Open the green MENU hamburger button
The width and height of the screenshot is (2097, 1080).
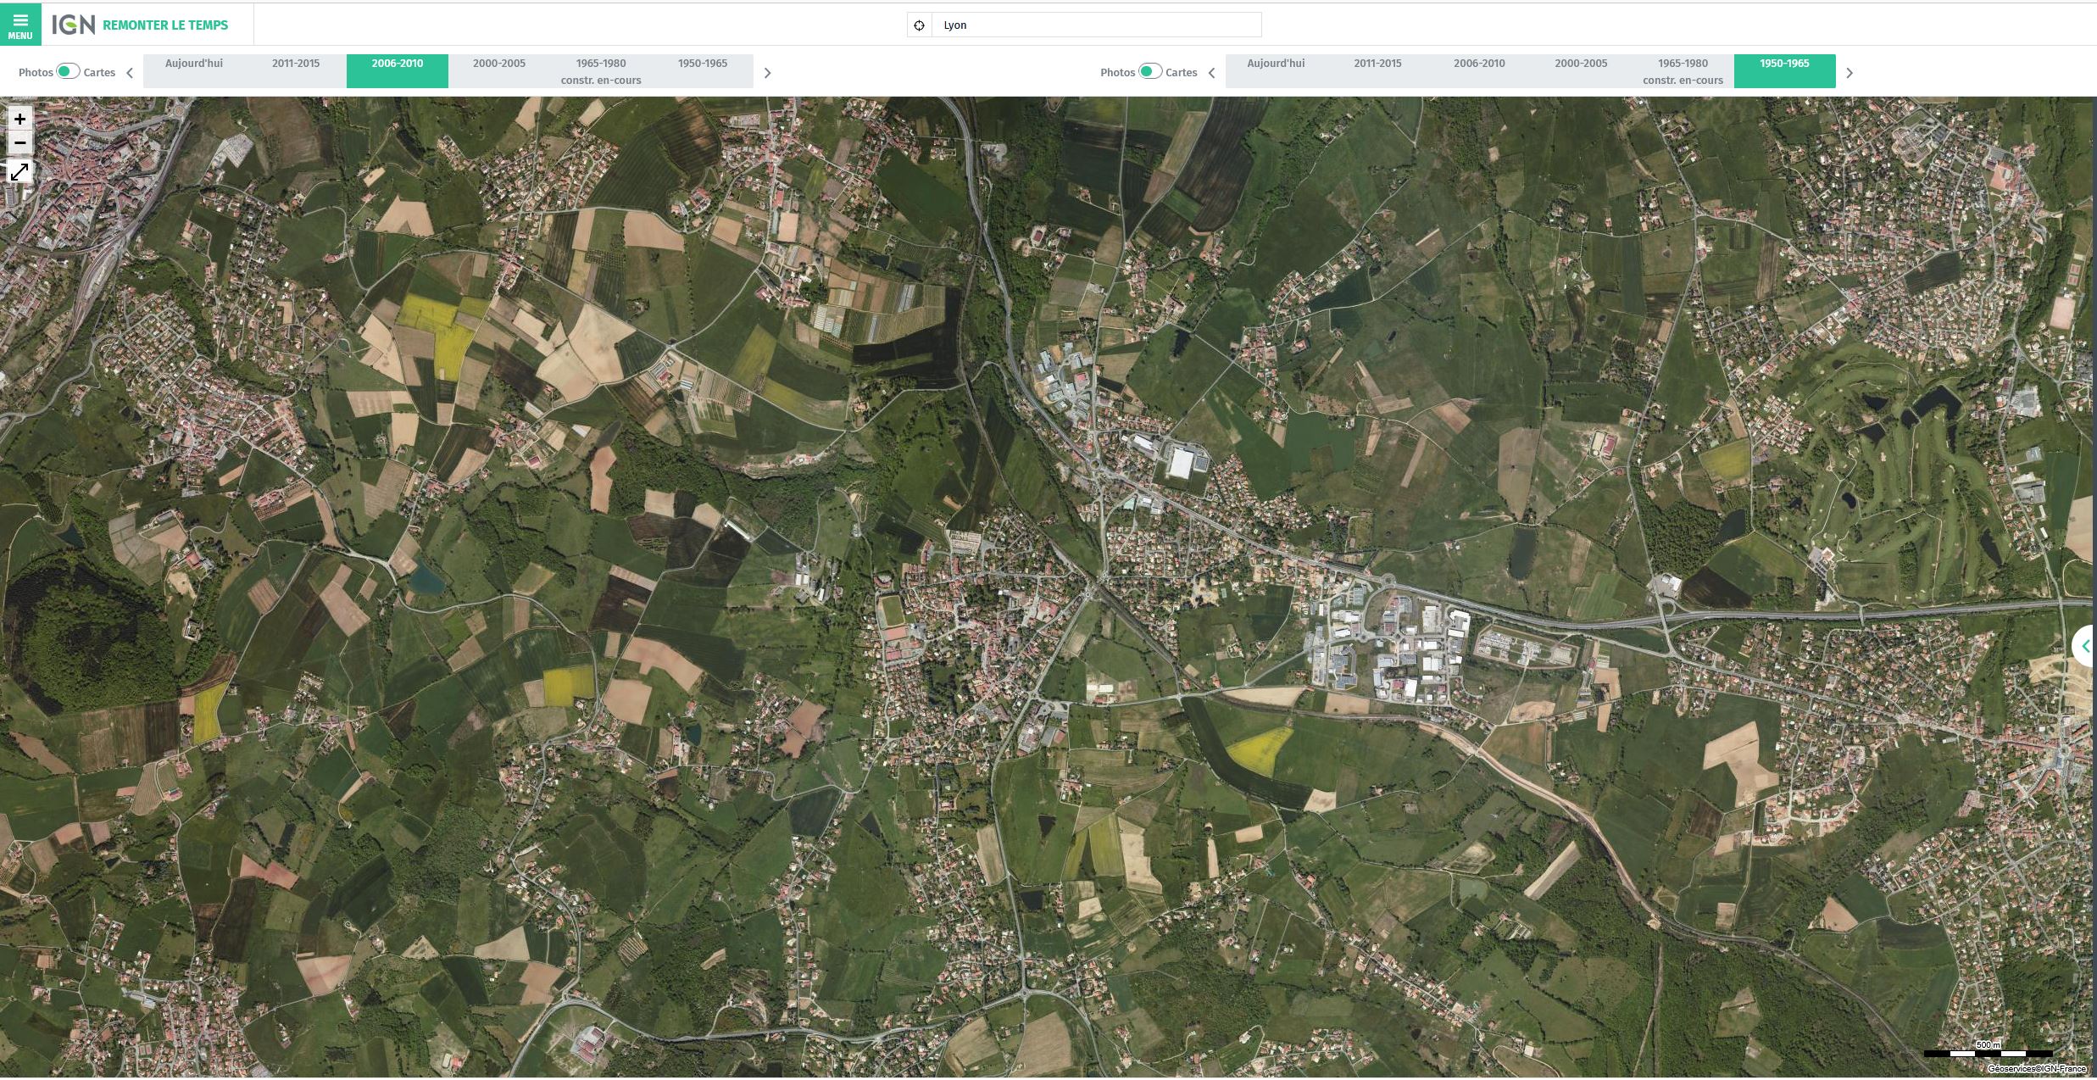pos(20,25)
